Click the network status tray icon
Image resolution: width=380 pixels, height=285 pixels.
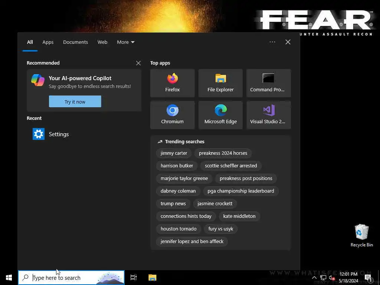coord(323,278)
